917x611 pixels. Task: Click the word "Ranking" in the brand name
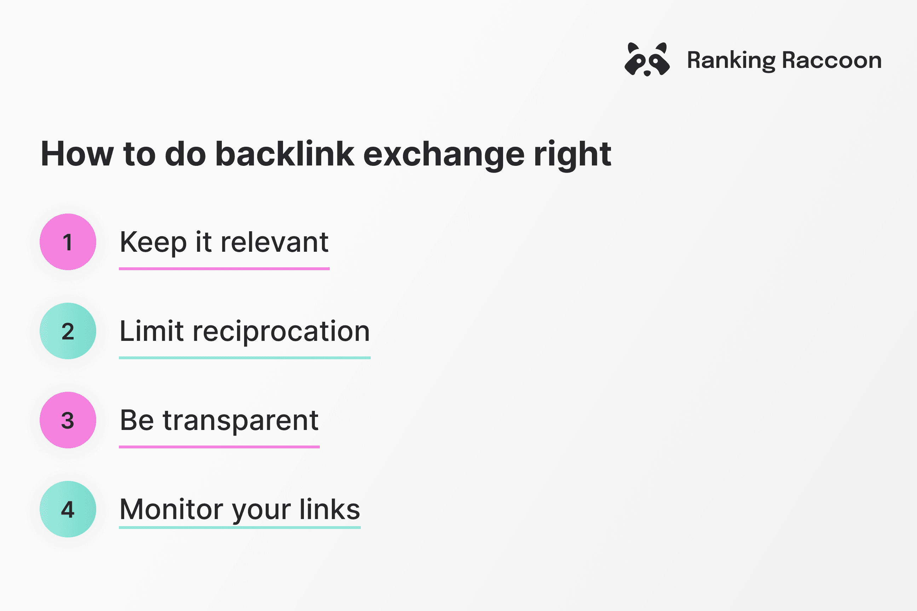[731, 60]
